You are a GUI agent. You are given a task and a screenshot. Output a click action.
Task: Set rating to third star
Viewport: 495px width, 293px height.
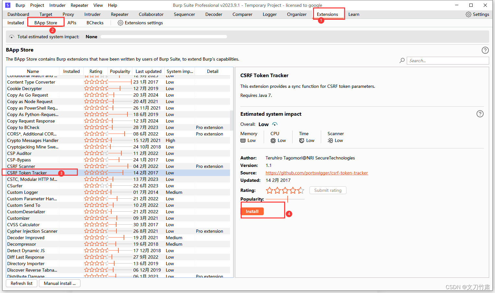pyautogui.click(x=285, y=190)
